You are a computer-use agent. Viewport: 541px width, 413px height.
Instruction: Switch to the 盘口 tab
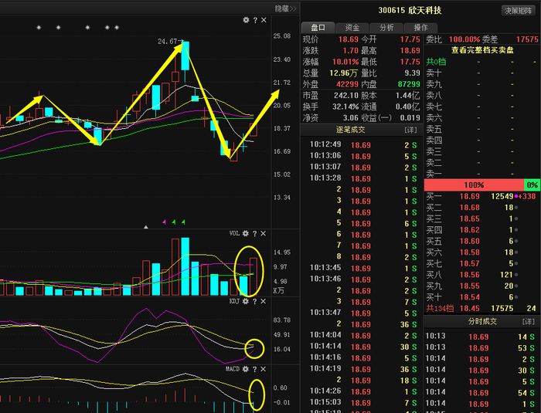pos(318,28)
